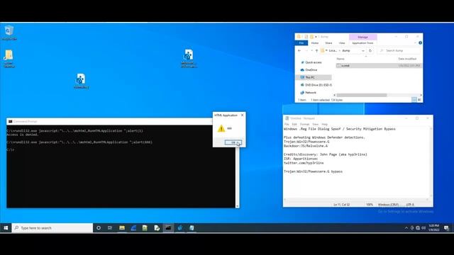Select the Manage contextual tab
The image size is (454, 255).
[x=362, y=37]
